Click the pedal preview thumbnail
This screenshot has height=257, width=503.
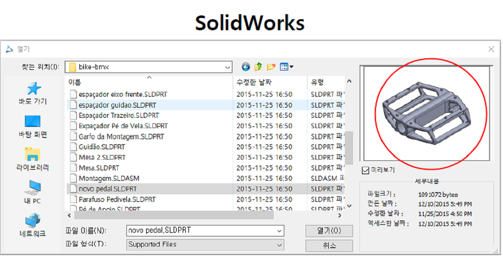(x=427, y=113)
